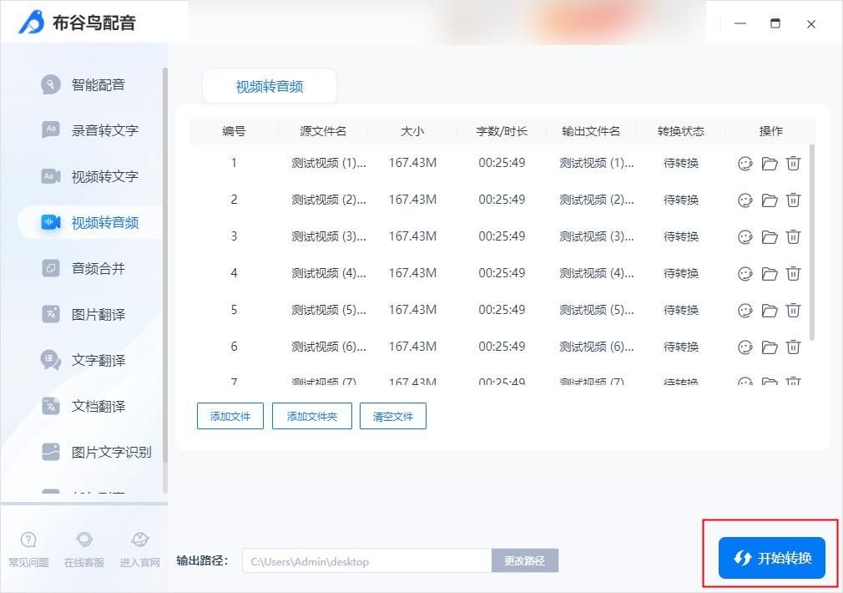843x593 pixels.
Task: Click the 文档翻译 icon in the sidebar
Action: coord(51,406)
